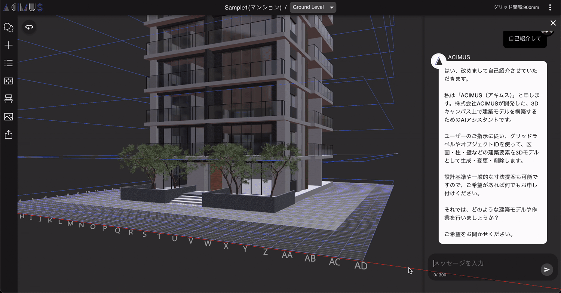Click the Sample1(マンション) project title
The image size is (561, 293).
point(253,7)
